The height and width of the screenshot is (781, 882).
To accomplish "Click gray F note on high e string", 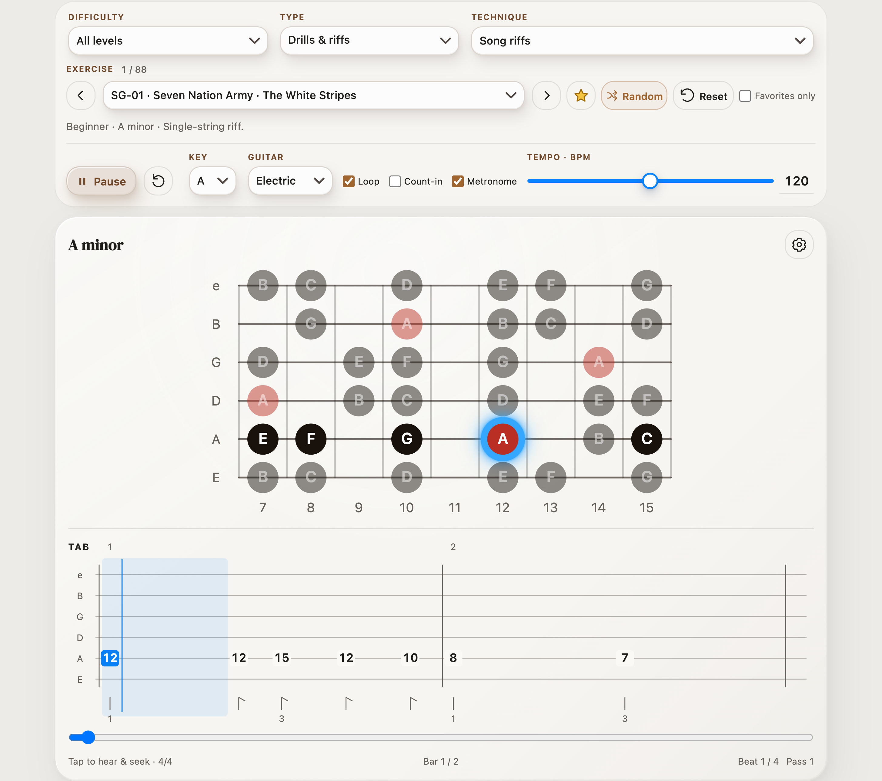I will tap(551, 285).
